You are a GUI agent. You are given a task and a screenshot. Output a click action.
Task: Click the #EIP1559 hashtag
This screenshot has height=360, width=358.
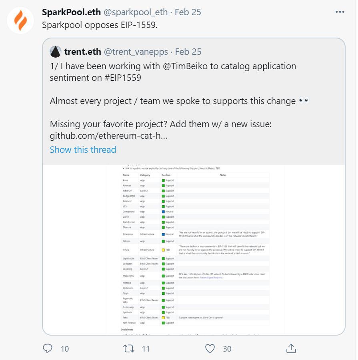pos(123,78)
